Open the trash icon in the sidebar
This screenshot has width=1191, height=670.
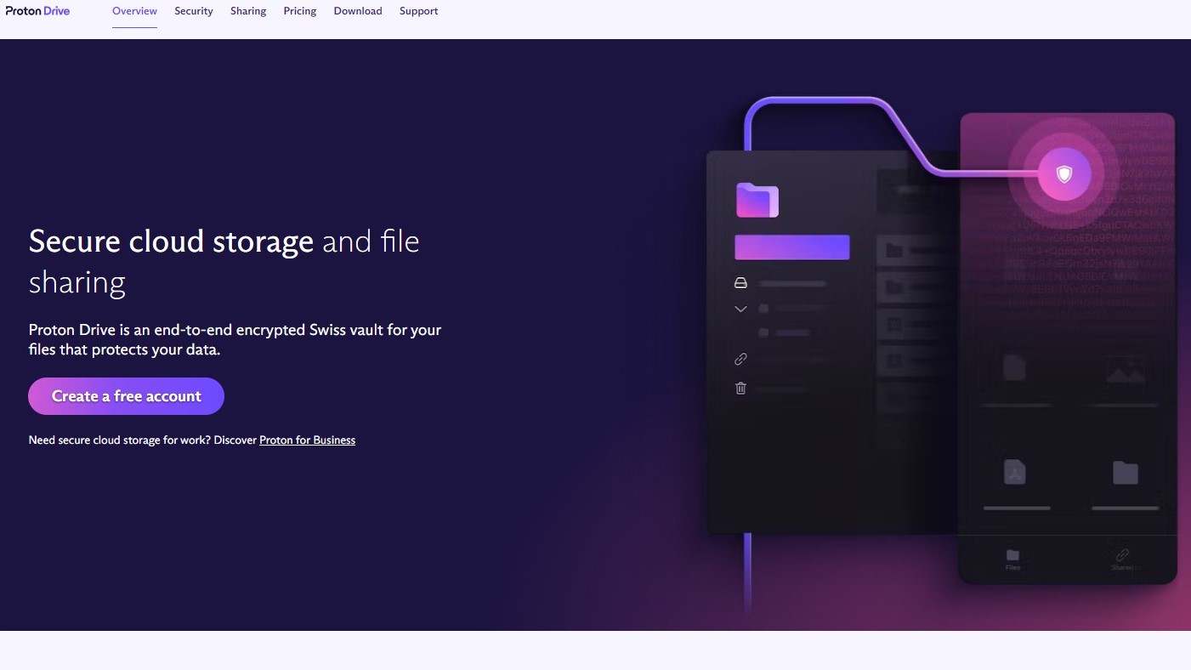(740, 388)
